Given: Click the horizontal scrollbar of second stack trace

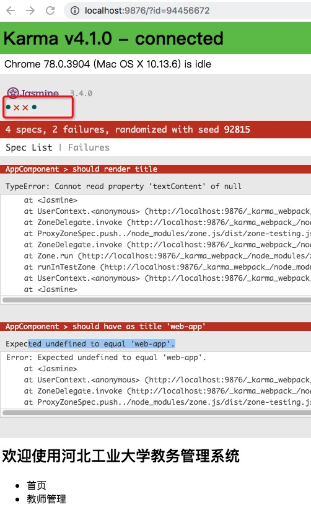Looking at the screenshot, I should (157, 413).
